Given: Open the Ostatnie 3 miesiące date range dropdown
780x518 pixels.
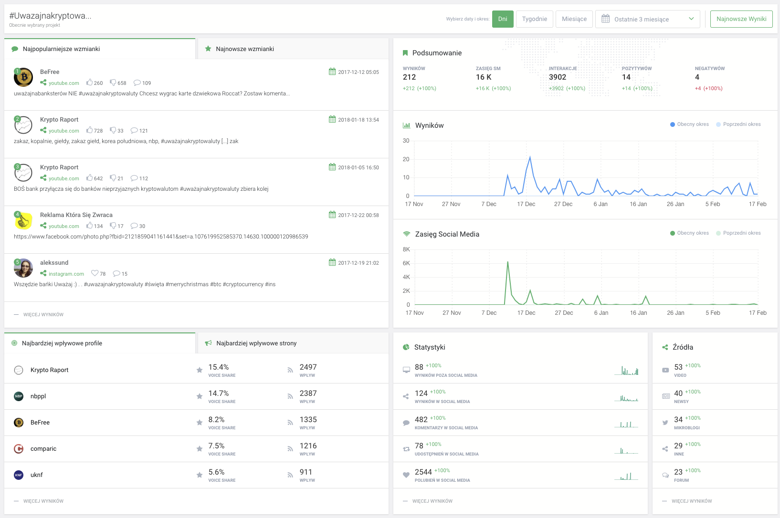Looking at the screenshot, I should coord(647,19).
